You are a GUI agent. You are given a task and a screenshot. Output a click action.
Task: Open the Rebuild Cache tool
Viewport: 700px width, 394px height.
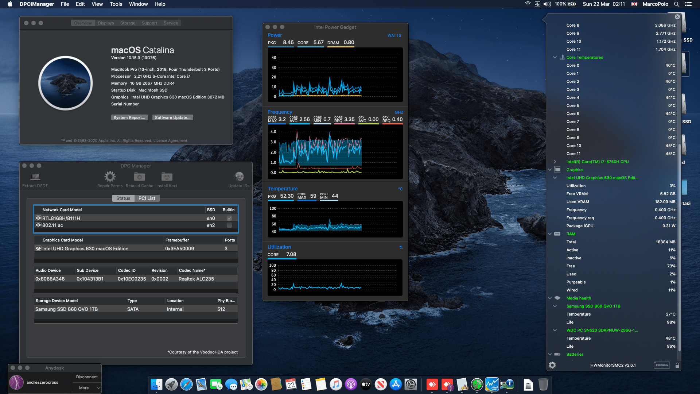click(x=139, y=177)
